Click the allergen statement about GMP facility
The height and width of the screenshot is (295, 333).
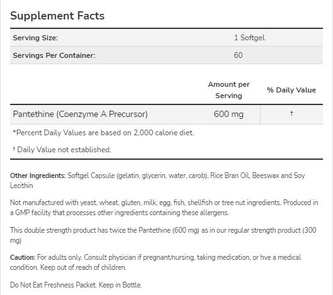click(x=164, y=208)
